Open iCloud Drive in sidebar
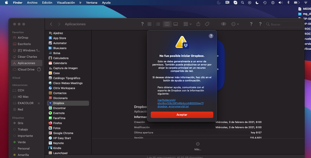 (x=26, y=69)
